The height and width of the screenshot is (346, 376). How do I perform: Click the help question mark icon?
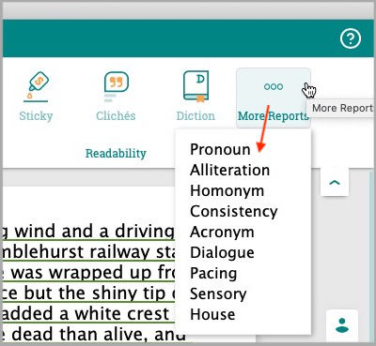351,38
